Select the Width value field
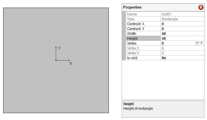 pos(182,34)
